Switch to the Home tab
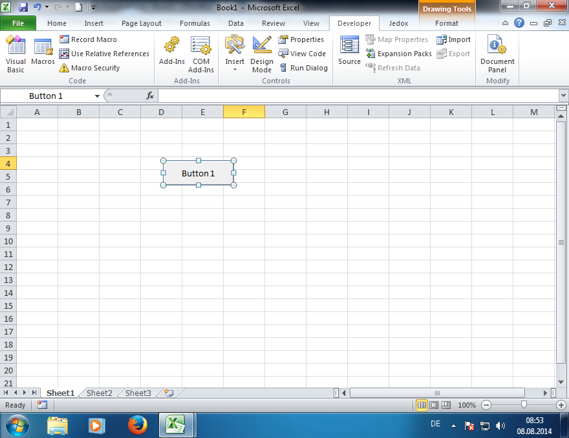Viewport: 569px width, 438px height. 57,23
